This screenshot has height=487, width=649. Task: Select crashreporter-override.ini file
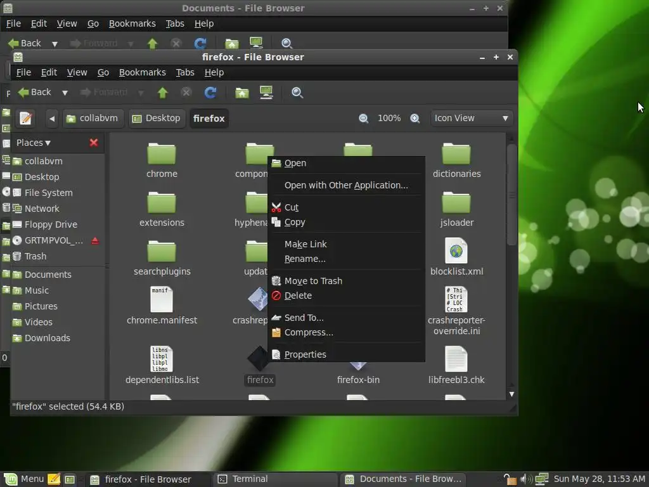(456, 311)
